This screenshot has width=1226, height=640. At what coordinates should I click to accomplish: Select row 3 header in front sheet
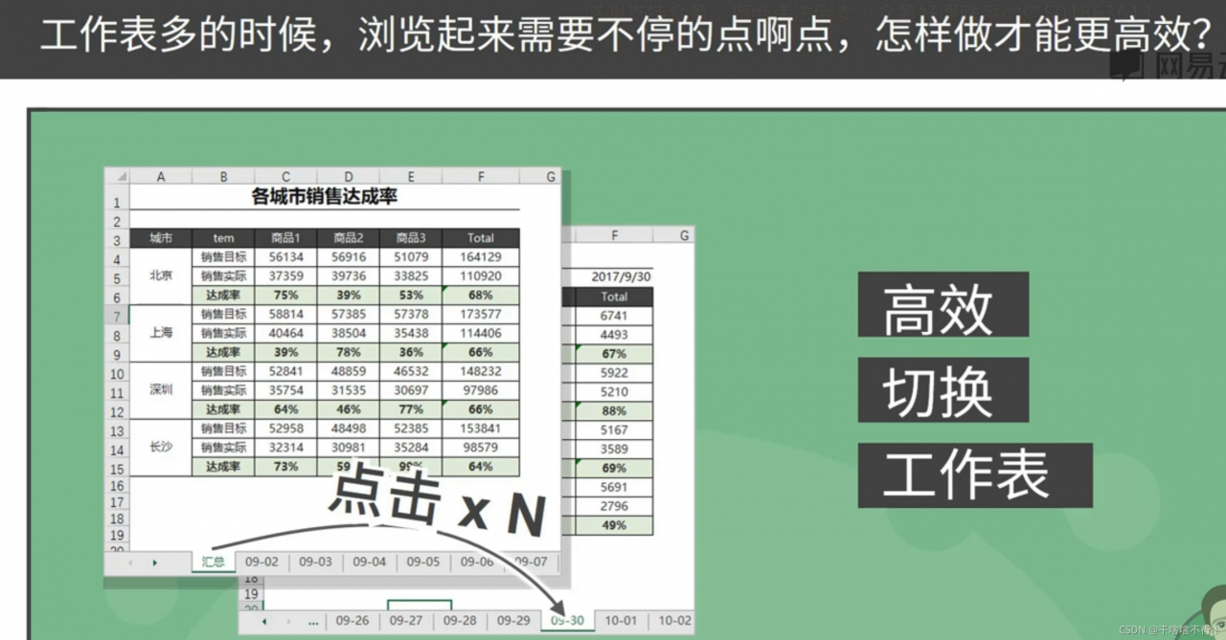(117, 240)
